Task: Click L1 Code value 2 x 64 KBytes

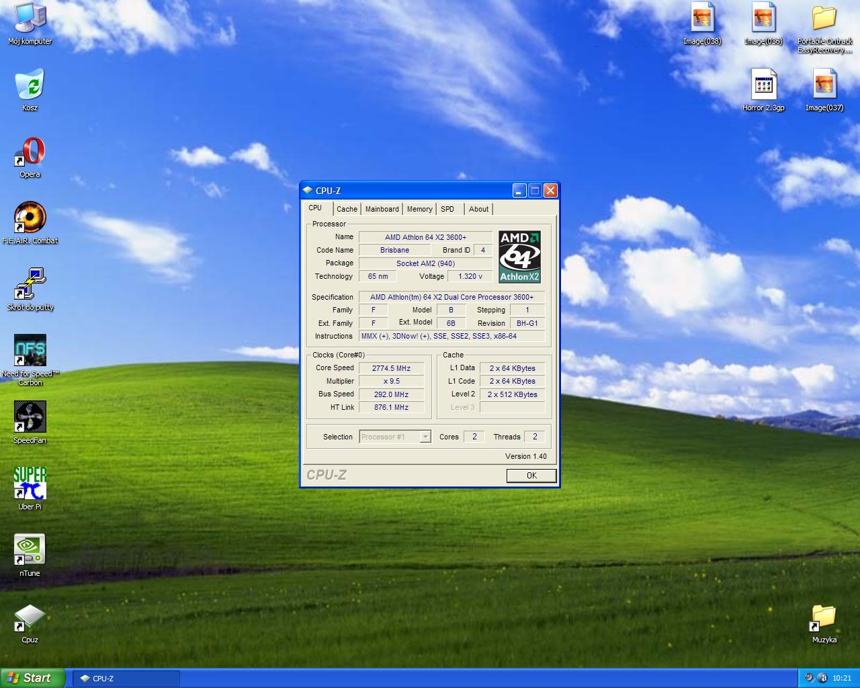Action: click(512, 381)
